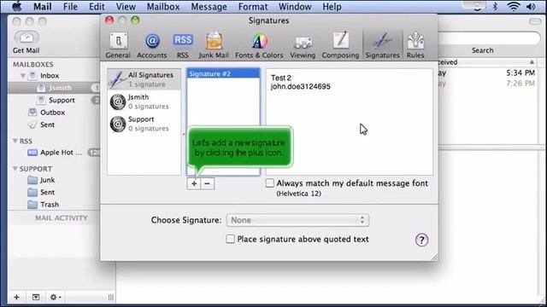
Task: Open Junk Mail preferences pane
Action: click(x=214, y=45)
